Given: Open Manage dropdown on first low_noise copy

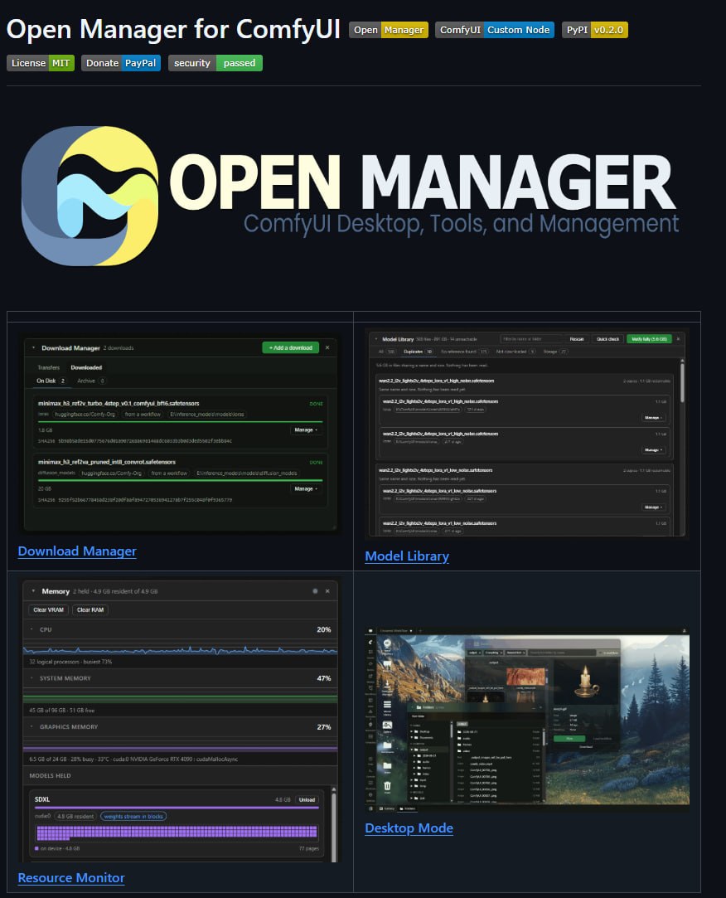Looking at the screenshot, I should click(654, 507).
